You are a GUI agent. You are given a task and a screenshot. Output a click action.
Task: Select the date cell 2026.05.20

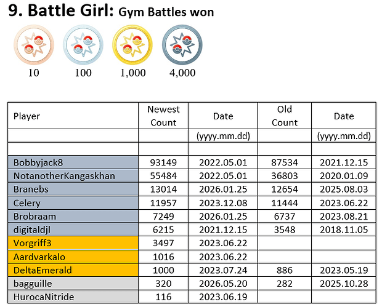tap(223, 284)
